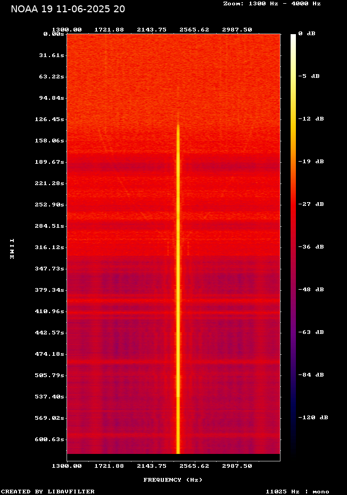Click the 316.12s time label

point(49,247)
